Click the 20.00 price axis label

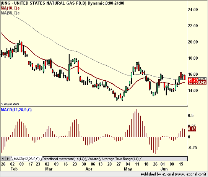[193, 42]
